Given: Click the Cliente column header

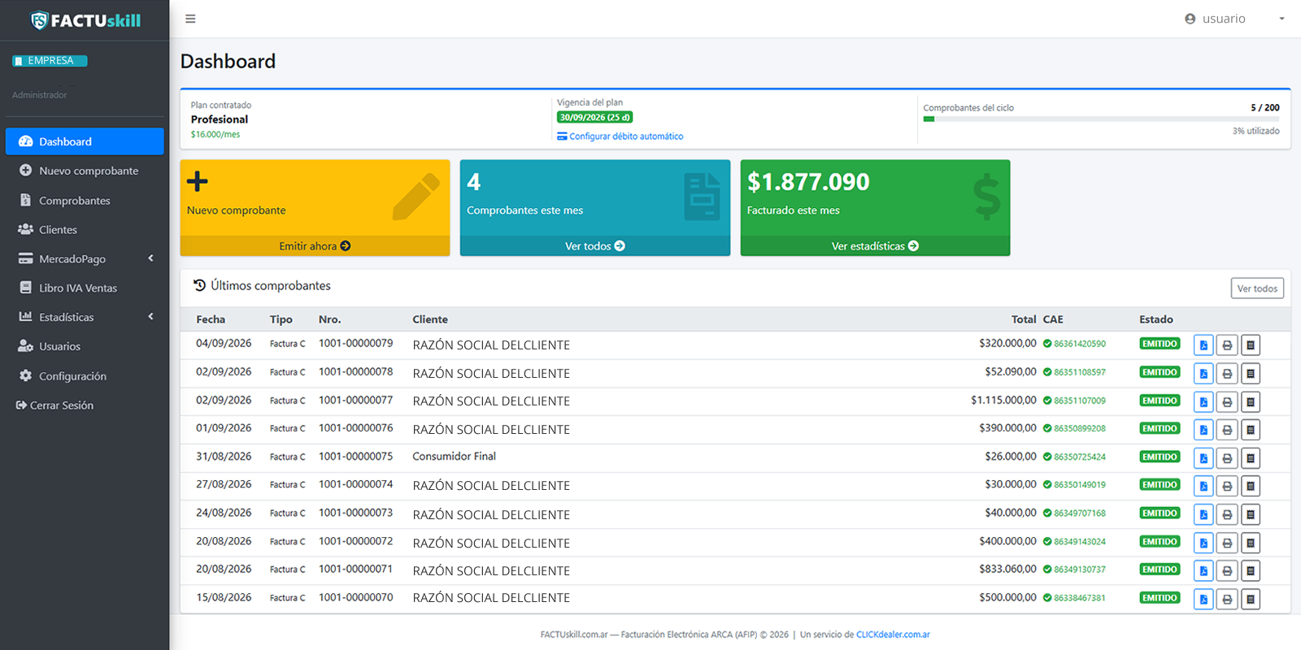Looking at the screenshot, I should pyautogui.click(x=430, y=319).
